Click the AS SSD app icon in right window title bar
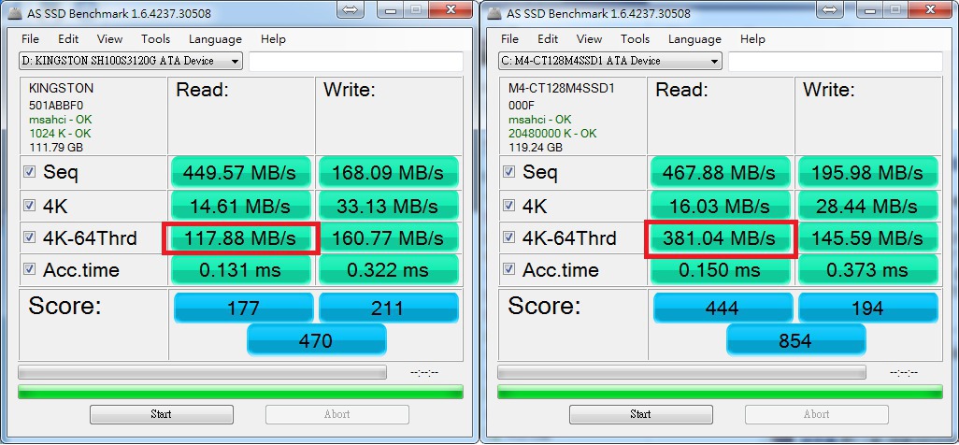 click(494, 13)
